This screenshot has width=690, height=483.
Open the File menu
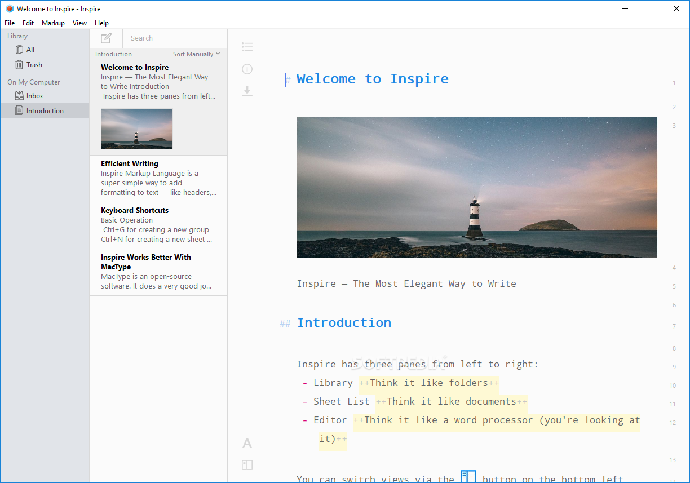tap(10, 23)
